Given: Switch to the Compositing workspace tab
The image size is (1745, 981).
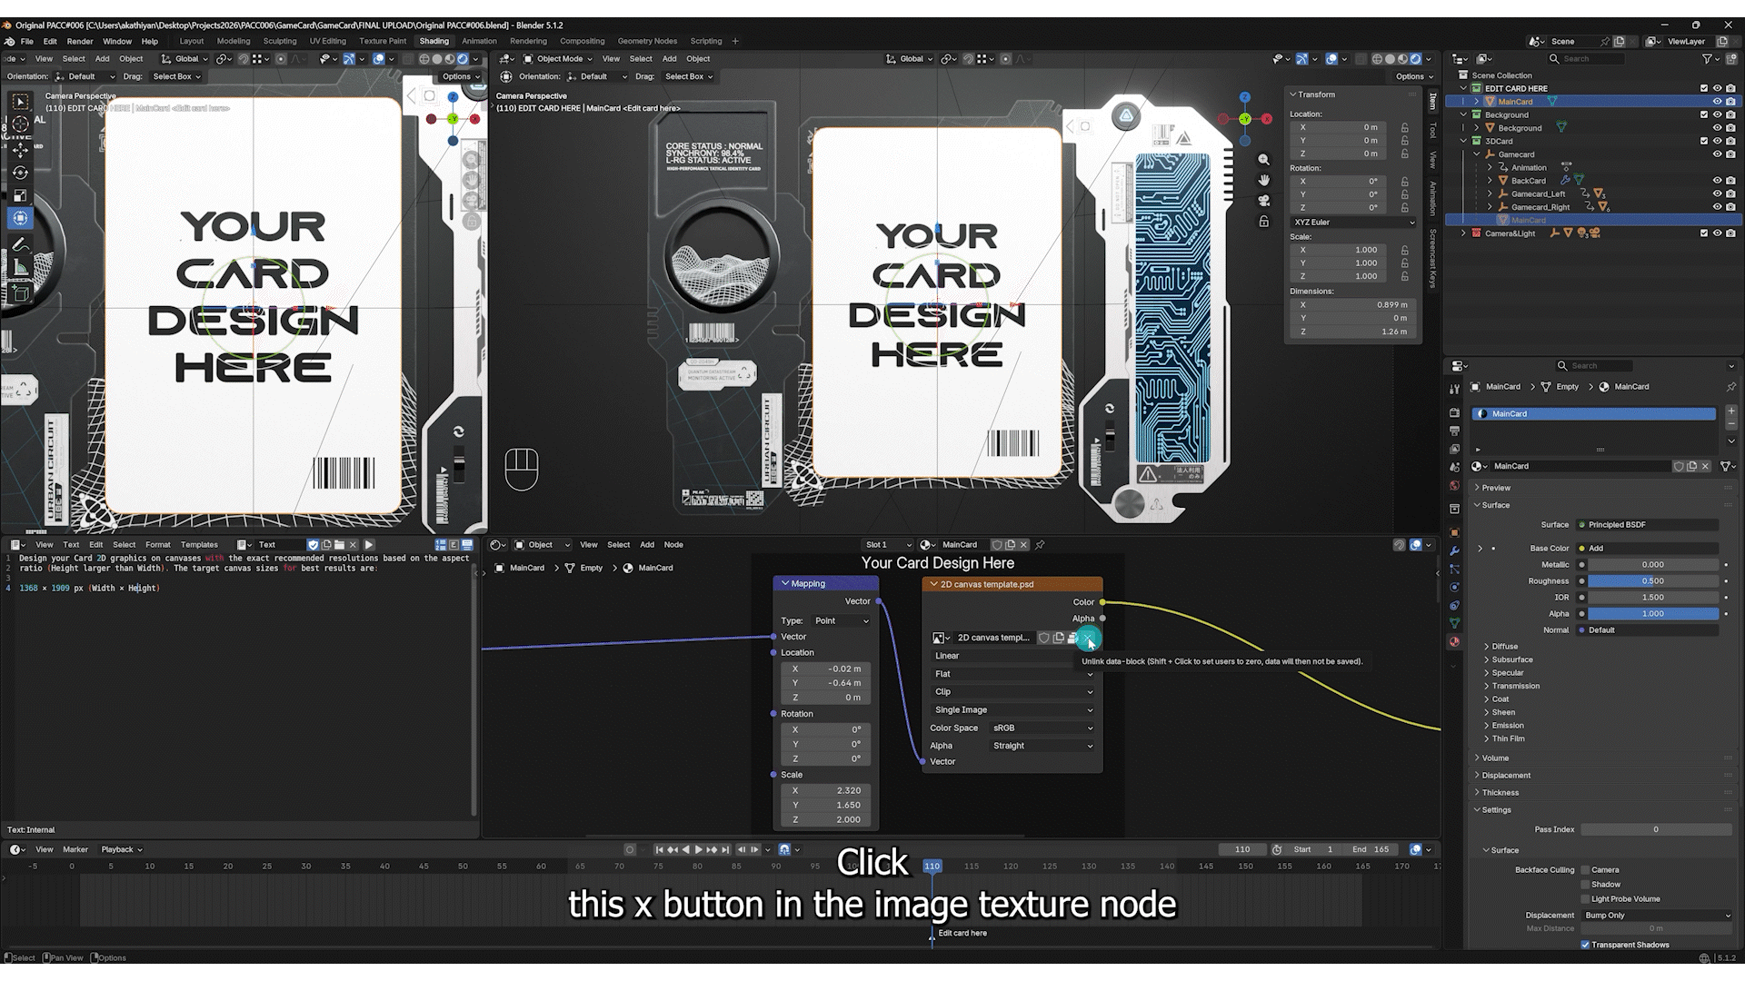Looking at the screenshot, I should click(582, 41).
